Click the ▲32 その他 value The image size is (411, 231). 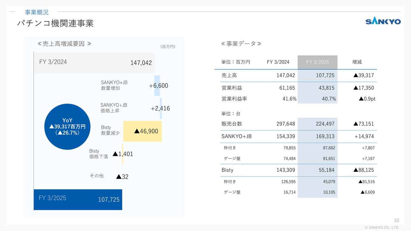(x=122, y=176)
